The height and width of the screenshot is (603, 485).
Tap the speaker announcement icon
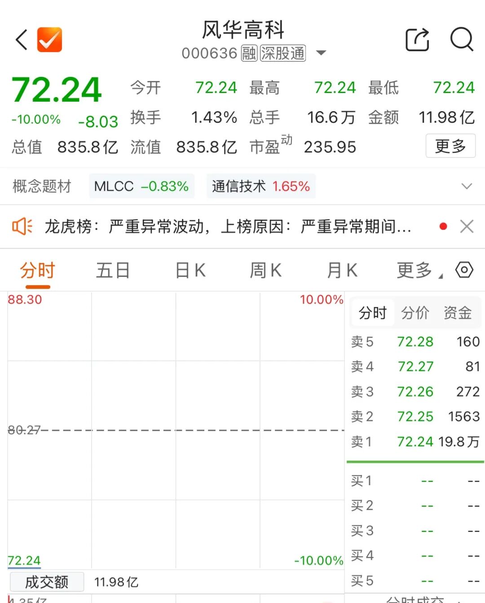tap(22, 226)
